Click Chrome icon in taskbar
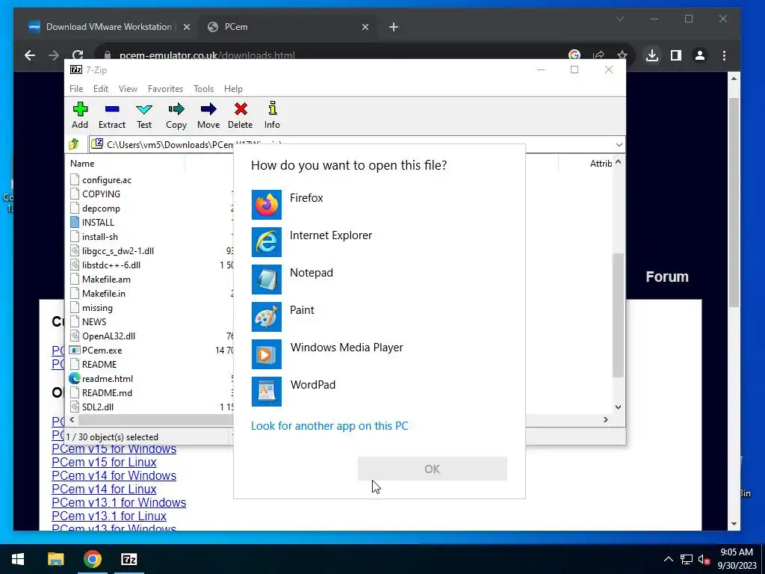 92,559
